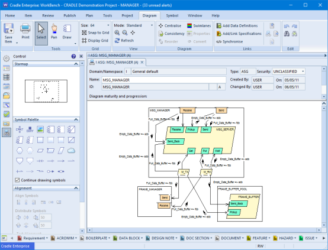The image size is (328, 250).
Task: Click the BOILERPLATE item button
Action: tap(95, 238)
